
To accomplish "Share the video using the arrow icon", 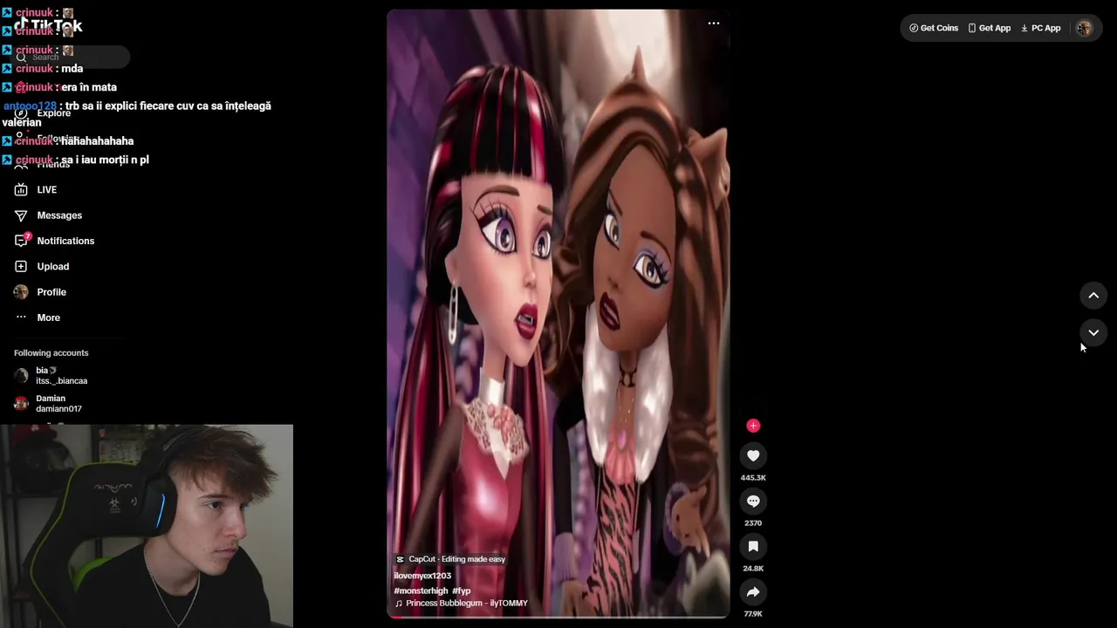I will point(753,591).
